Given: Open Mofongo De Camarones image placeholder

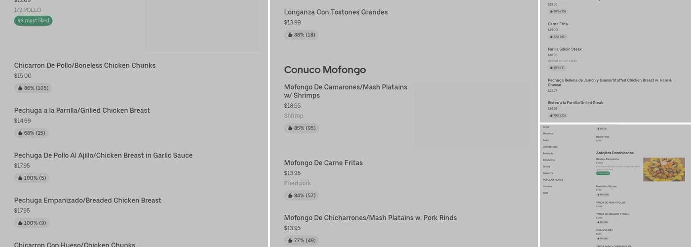Looking at the screenshot, I should pos(472,115).
